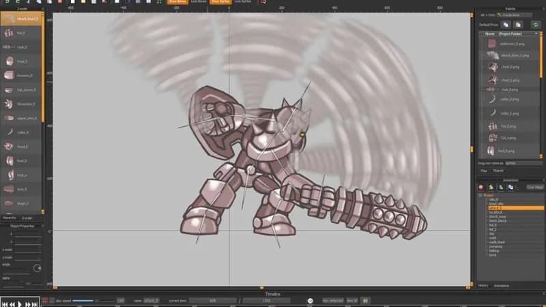Select the collar_0 sprite in Z-order list
546x307 pixels.
point(21,132)
